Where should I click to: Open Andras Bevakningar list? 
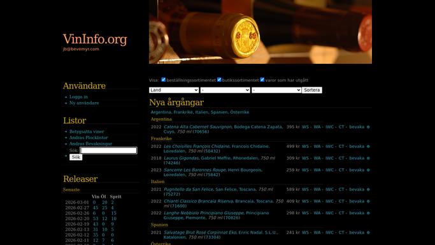[90, 144]
